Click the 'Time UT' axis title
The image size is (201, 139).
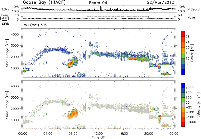coord(98,137)
